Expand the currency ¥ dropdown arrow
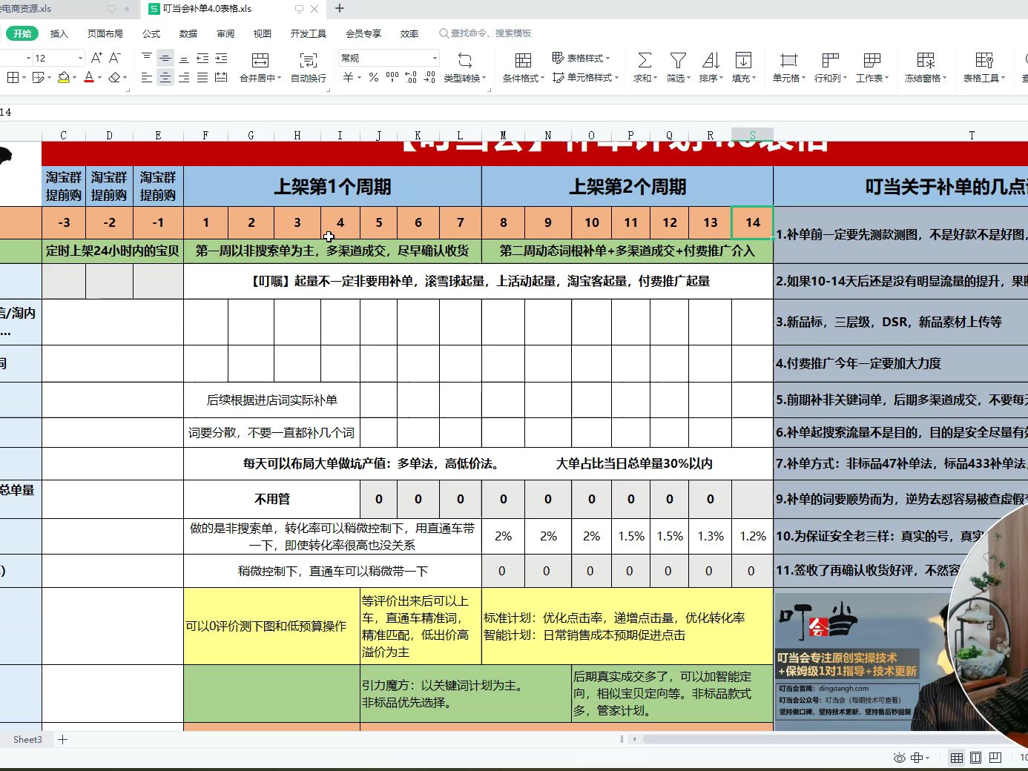This screenshot has height=771, width=1028. (359, 77)
